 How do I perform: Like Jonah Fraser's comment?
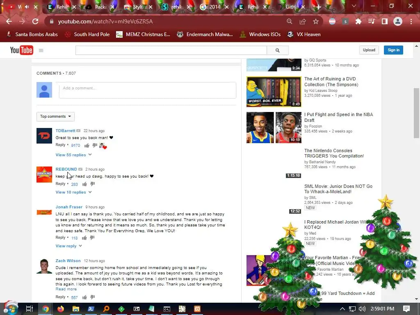[84, 237]
